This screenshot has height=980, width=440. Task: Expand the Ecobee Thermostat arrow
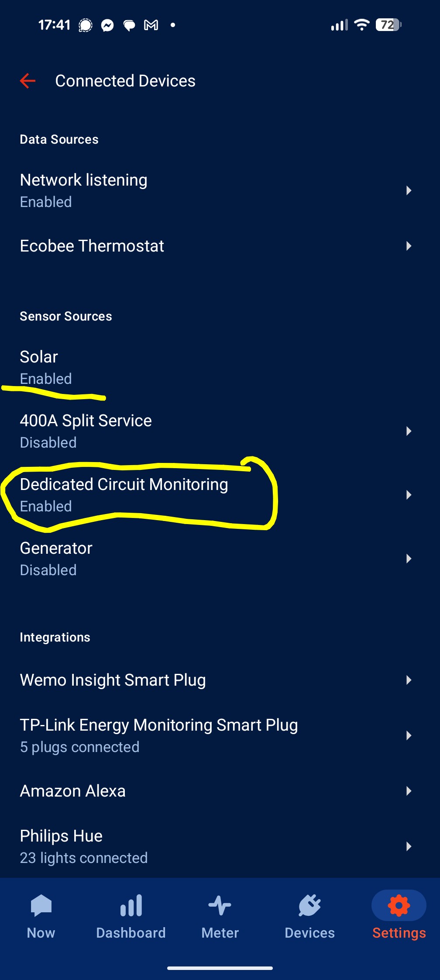click(x=409, y=246)
